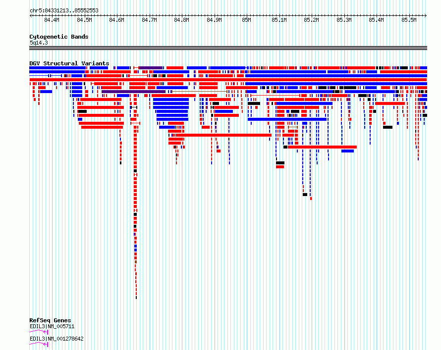
Task: Click the 85.4M ruler label
Action: pos(377,20)
